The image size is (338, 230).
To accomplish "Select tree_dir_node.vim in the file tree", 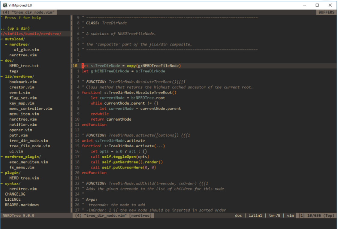I will [29, 141].
